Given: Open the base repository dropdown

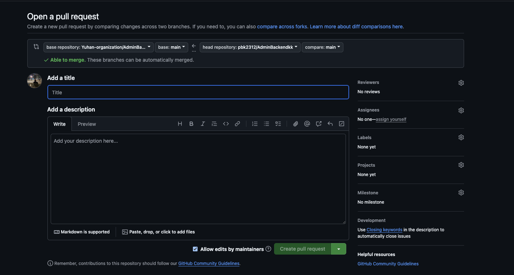Looking at the screenshot, I should click(x=98, y=47).
